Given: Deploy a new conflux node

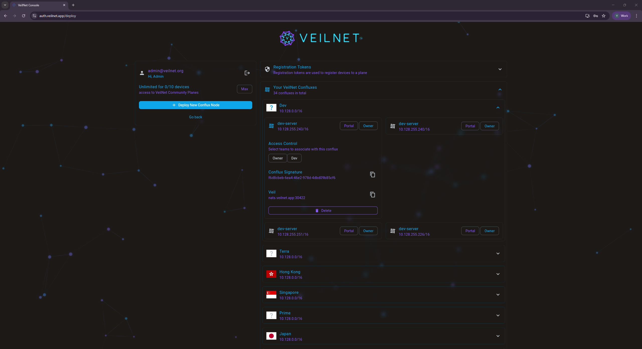Looking at the screenshot, I should 195,105.
